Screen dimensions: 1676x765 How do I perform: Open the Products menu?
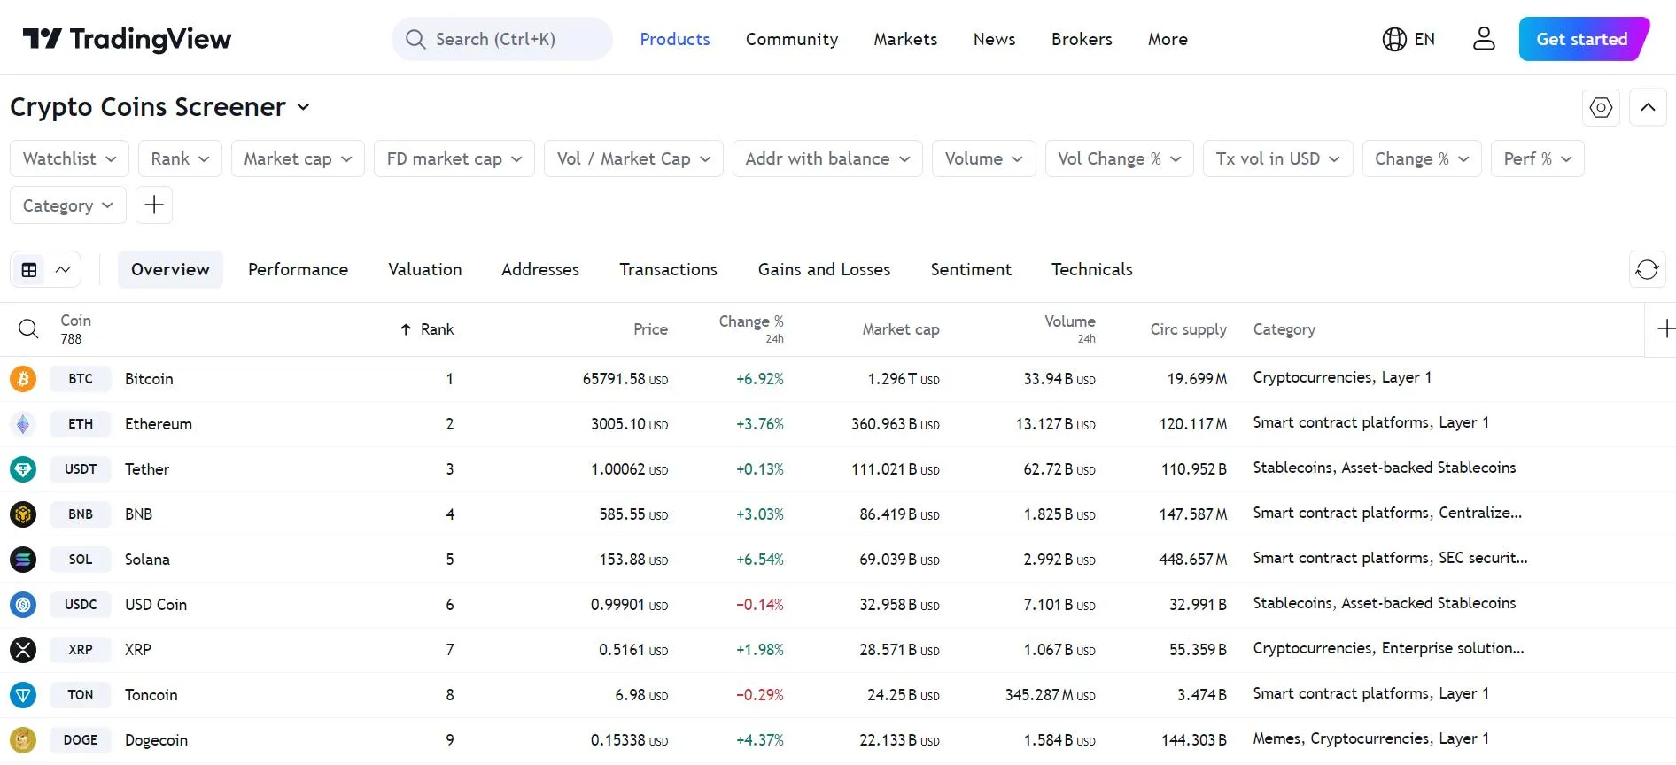click(x=675, y=39)
